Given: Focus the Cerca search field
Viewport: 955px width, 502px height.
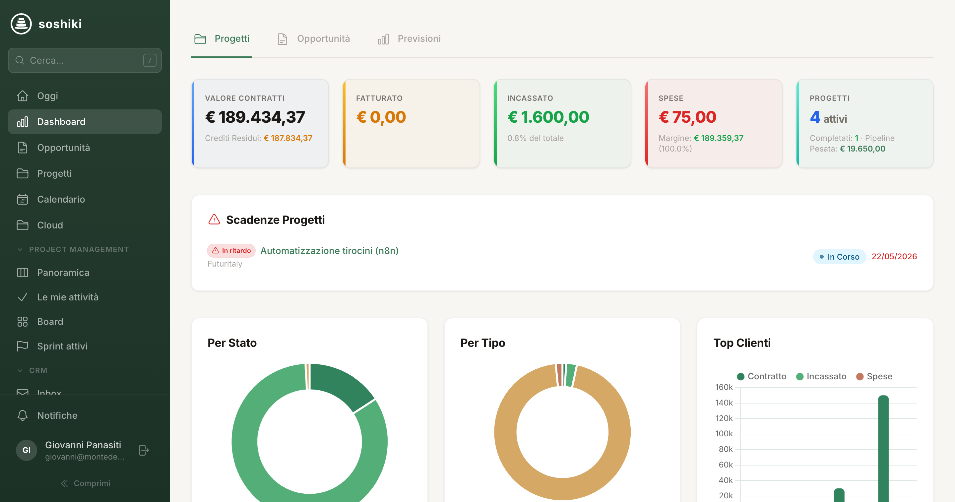Looking at the screenshot, I should coord(85,60).
